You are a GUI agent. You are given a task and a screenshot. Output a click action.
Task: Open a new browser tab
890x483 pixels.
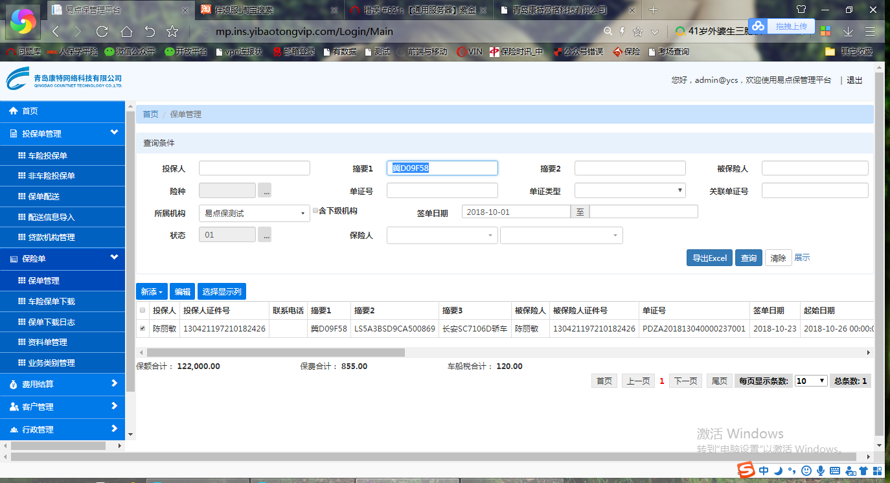(x=653, y=10)
